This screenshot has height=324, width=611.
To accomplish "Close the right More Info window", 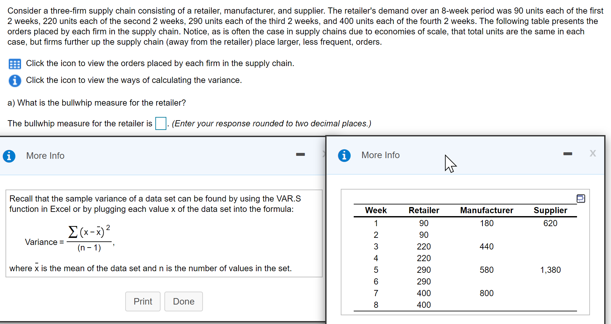I will [593, 154].
